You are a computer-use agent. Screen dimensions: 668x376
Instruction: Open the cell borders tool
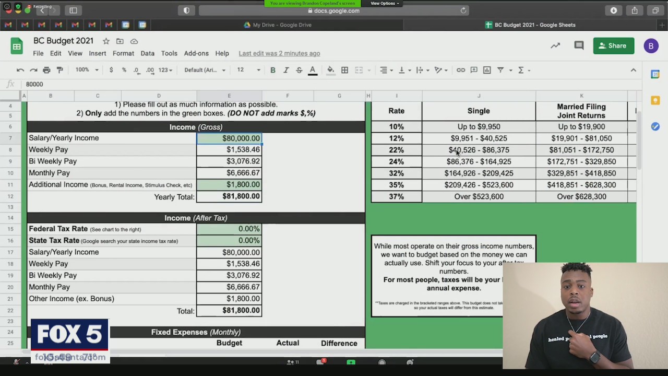[x=344, y=70]
